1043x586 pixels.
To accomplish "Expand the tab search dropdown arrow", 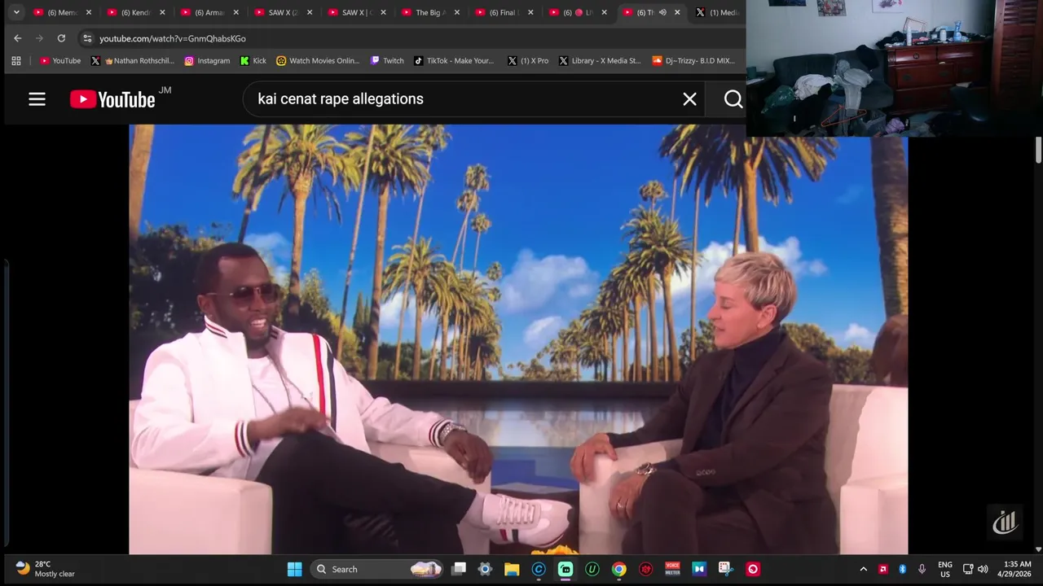I will coord(16,12).
